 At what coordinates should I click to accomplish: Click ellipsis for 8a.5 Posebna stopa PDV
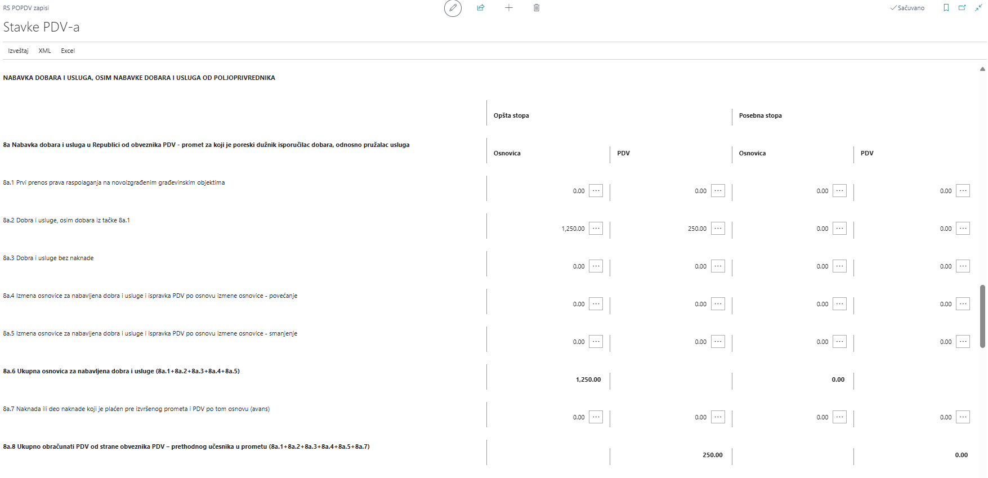tap(963, 342)
